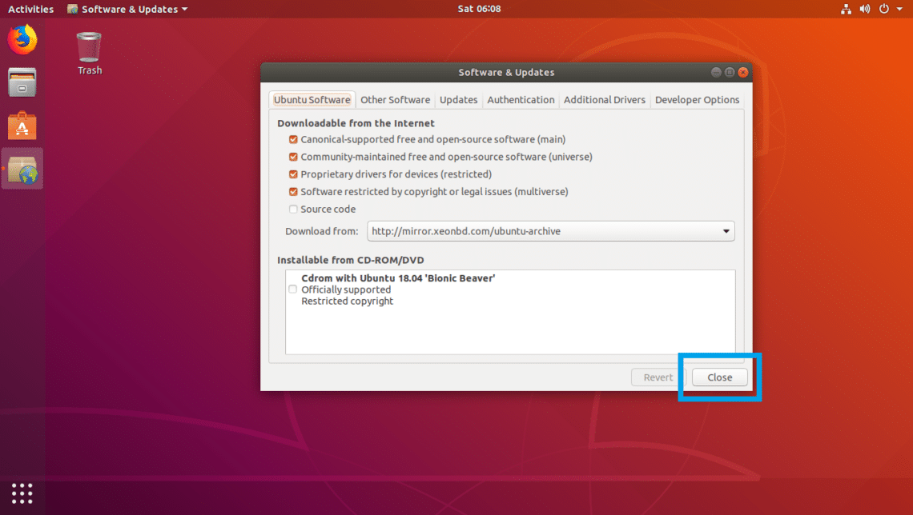Click the Download from: label
This screenshot has width=913, height=515.
coord(321,231)
